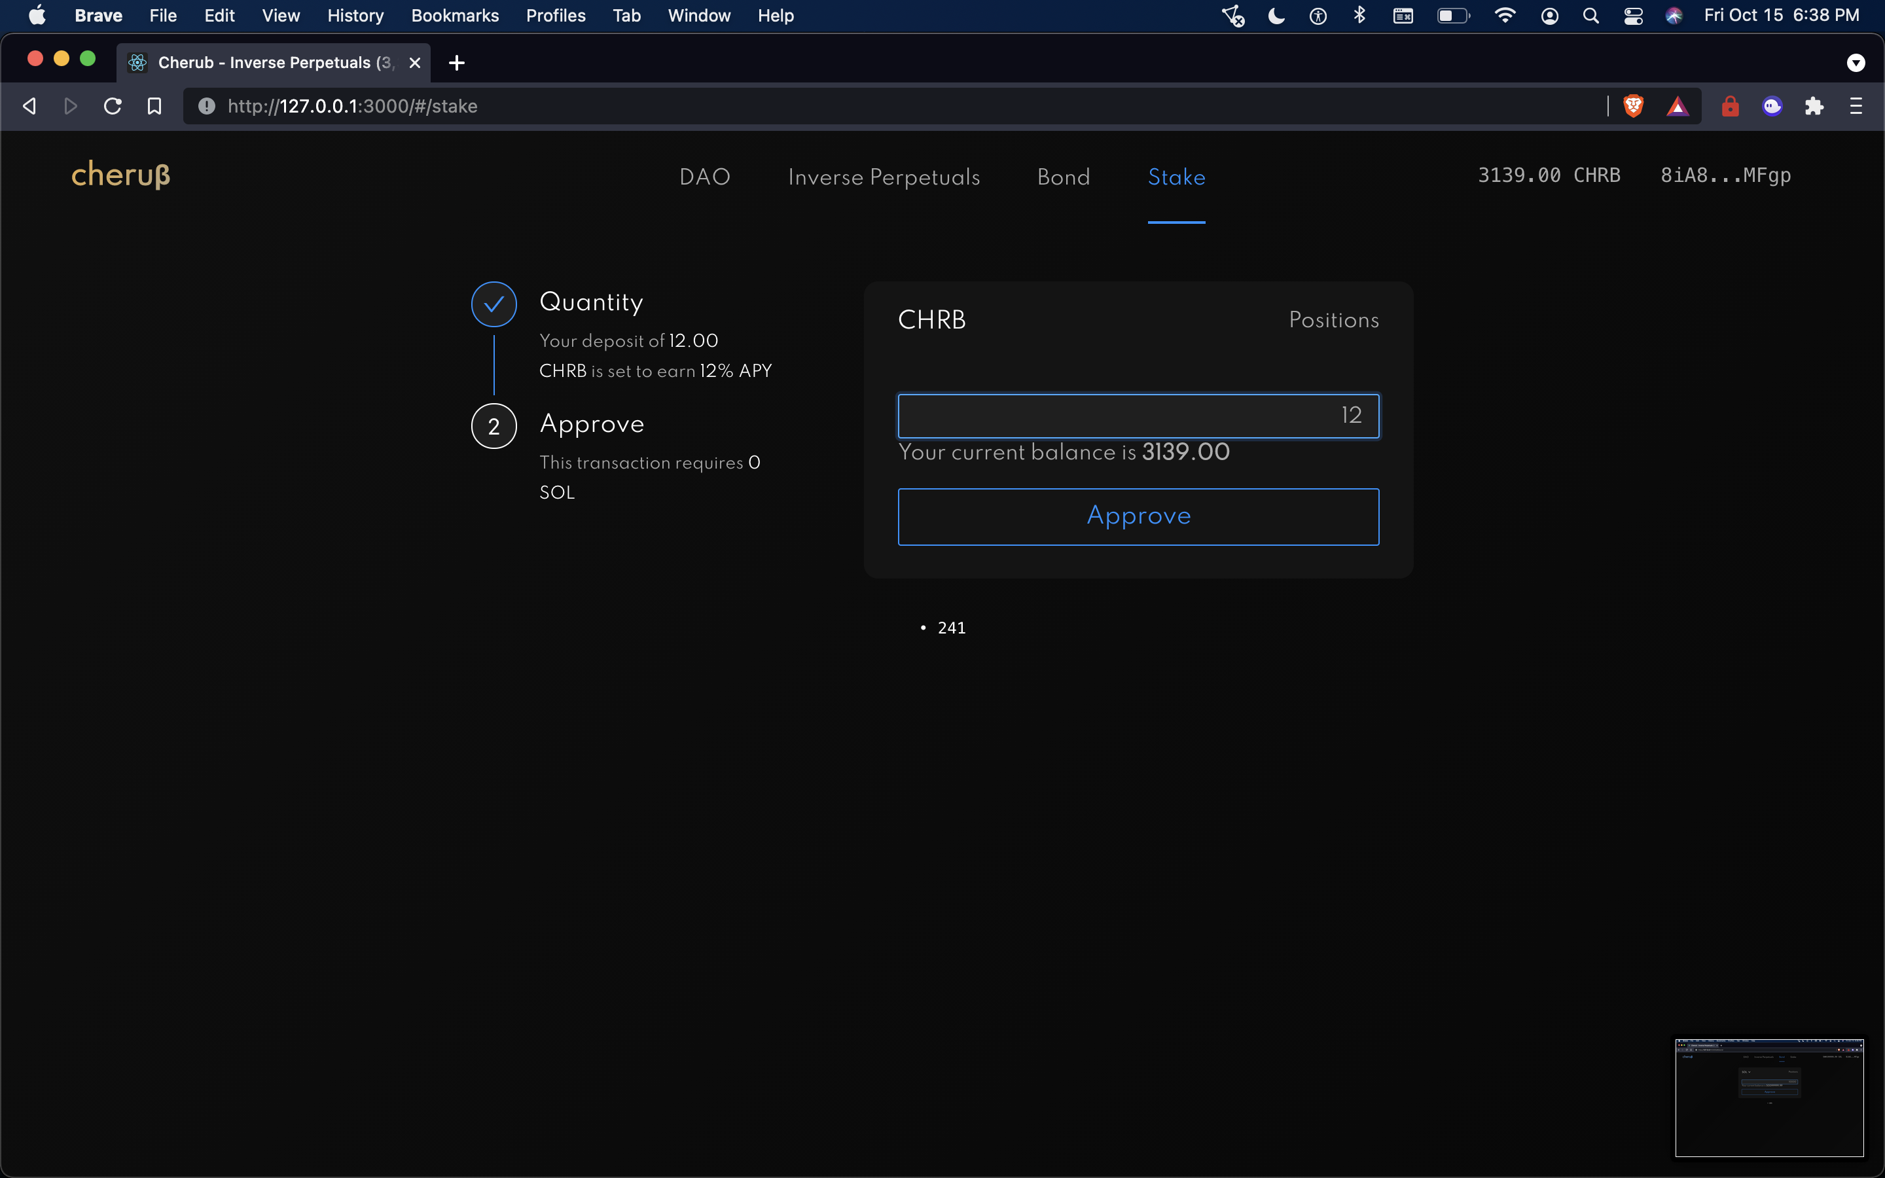The height and width of the screenshot is (1178, 1885).
Task: Open the History menu
Action: click(x=355, y=16)
